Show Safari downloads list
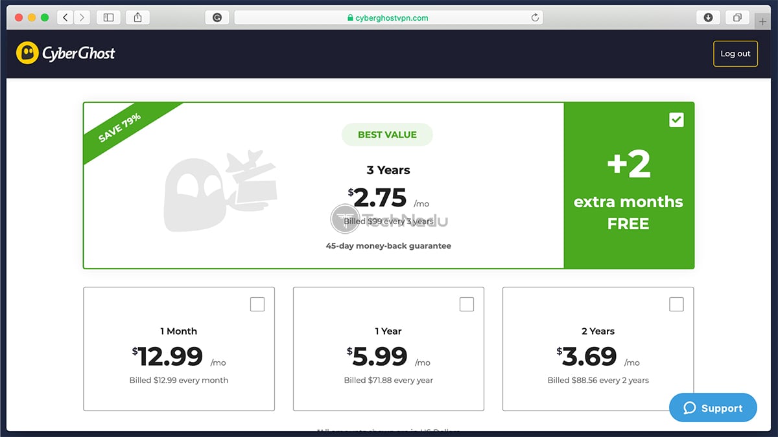778x437 pixels. [708, 17]
